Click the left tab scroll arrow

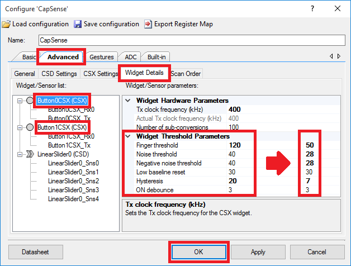[331, 56]
